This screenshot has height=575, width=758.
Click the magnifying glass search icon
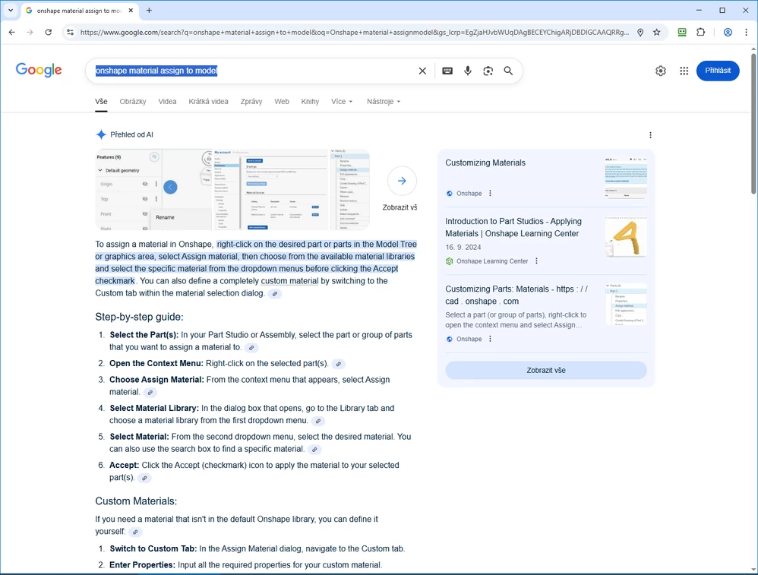pyautogui.click(x=508, y=71)
